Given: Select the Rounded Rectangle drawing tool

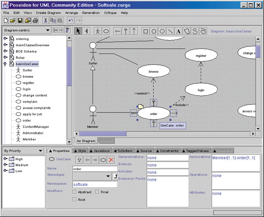Looking at the screenshot, I should pos(154,31).
